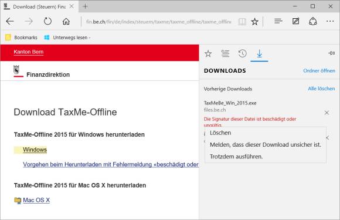Switch to History tab in hub
This screenshot has width=340, height=220.
[243, 53]
